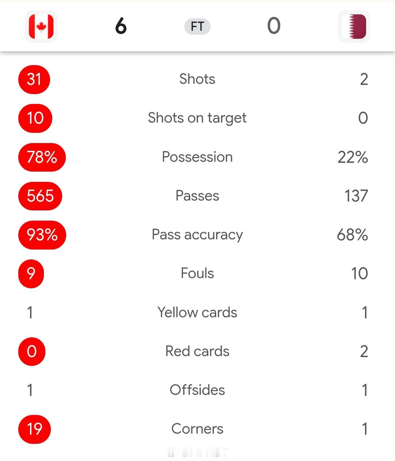This screenshot has width=395, height=461.
Task: Tap Qatar's 137 passes value
Action: (356, 196)
